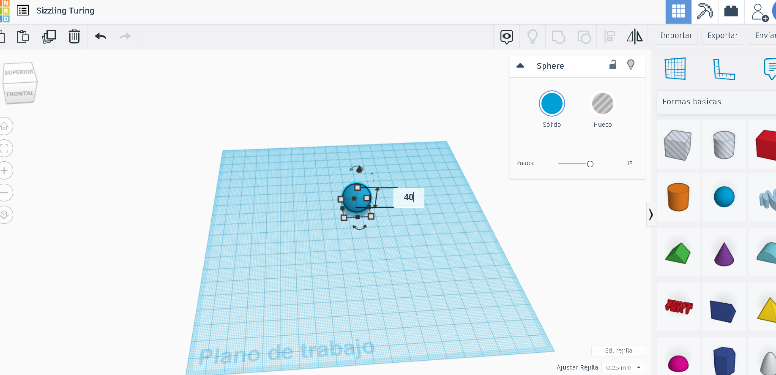Viewport: 776px width, 375px height.
Task: Click the dimension input showing 40
Action: 409,198
